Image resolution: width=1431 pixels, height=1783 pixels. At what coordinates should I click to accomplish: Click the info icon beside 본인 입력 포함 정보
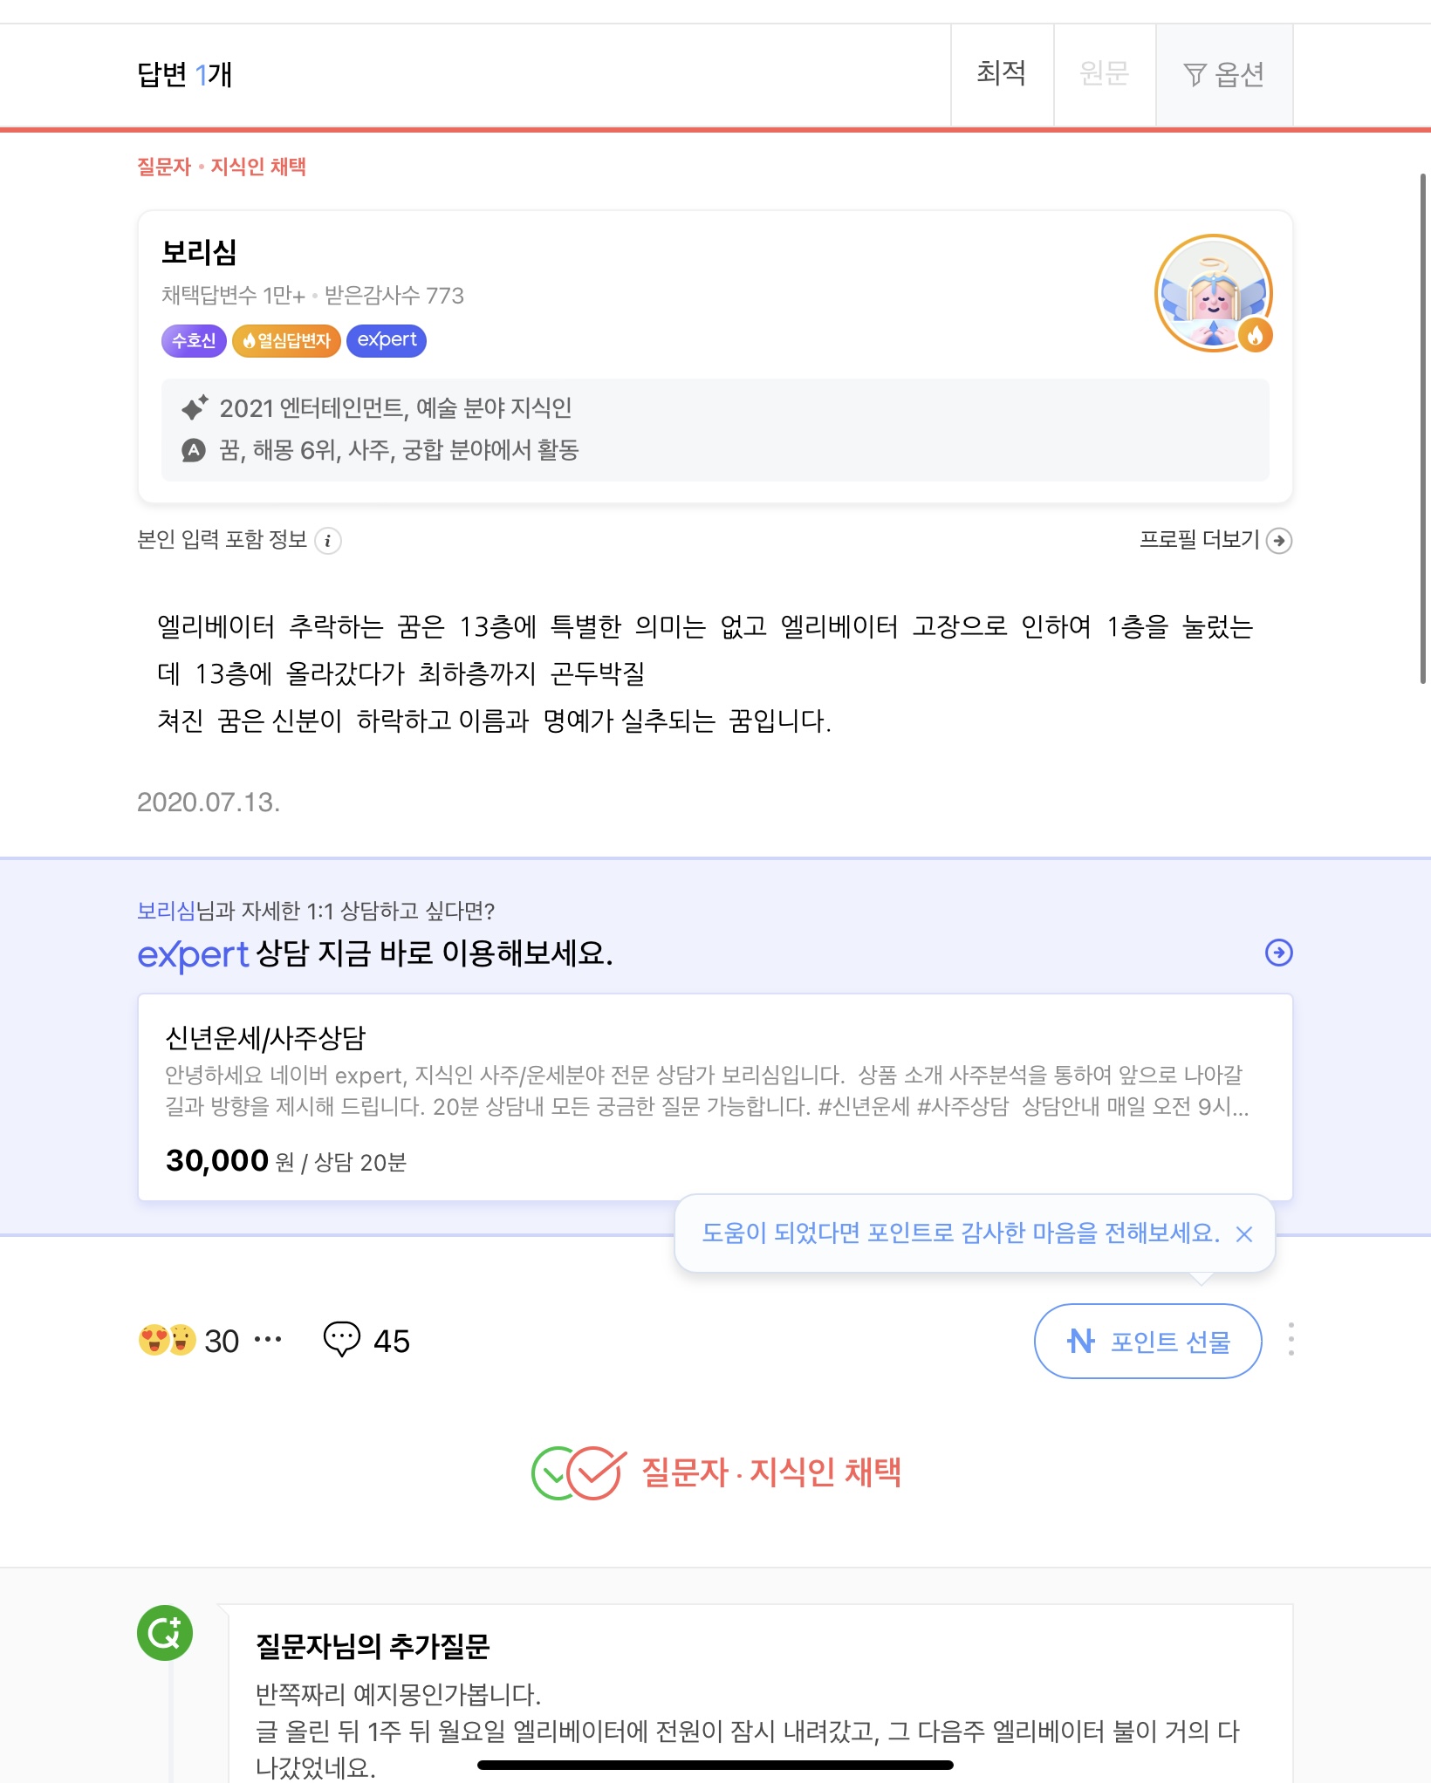tap(328, 541)
